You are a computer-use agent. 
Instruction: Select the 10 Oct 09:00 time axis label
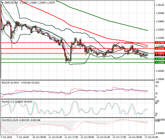point(39,137)
